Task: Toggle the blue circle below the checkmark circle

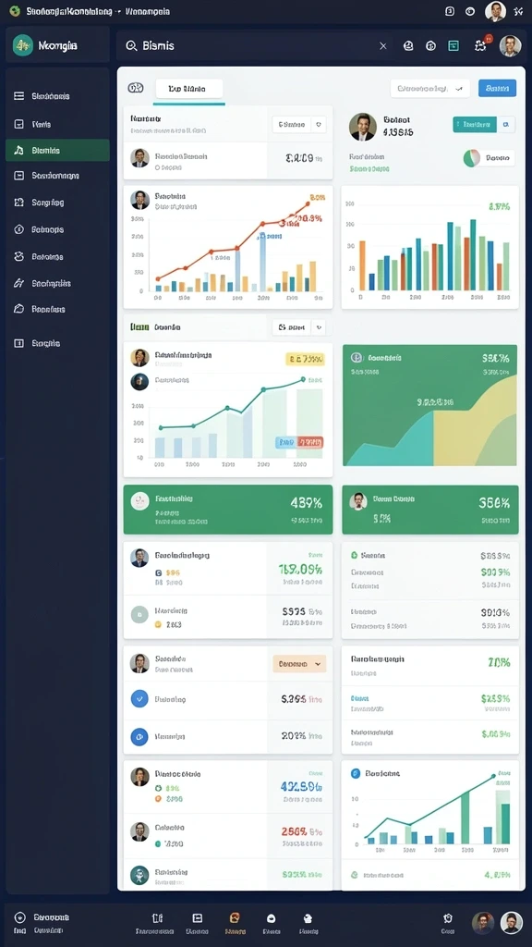Action: tap(139, 737)
